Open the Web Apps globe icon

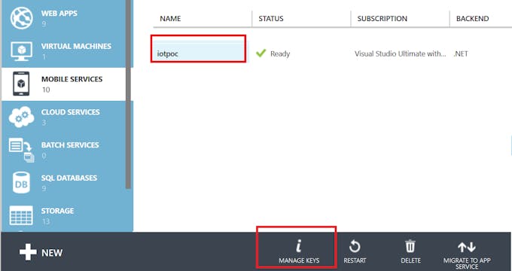point(22,18)
